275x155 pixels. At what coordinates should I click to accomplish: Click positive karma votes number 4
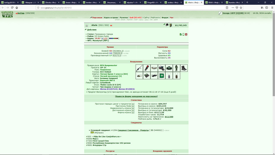(x=102, y=38)
